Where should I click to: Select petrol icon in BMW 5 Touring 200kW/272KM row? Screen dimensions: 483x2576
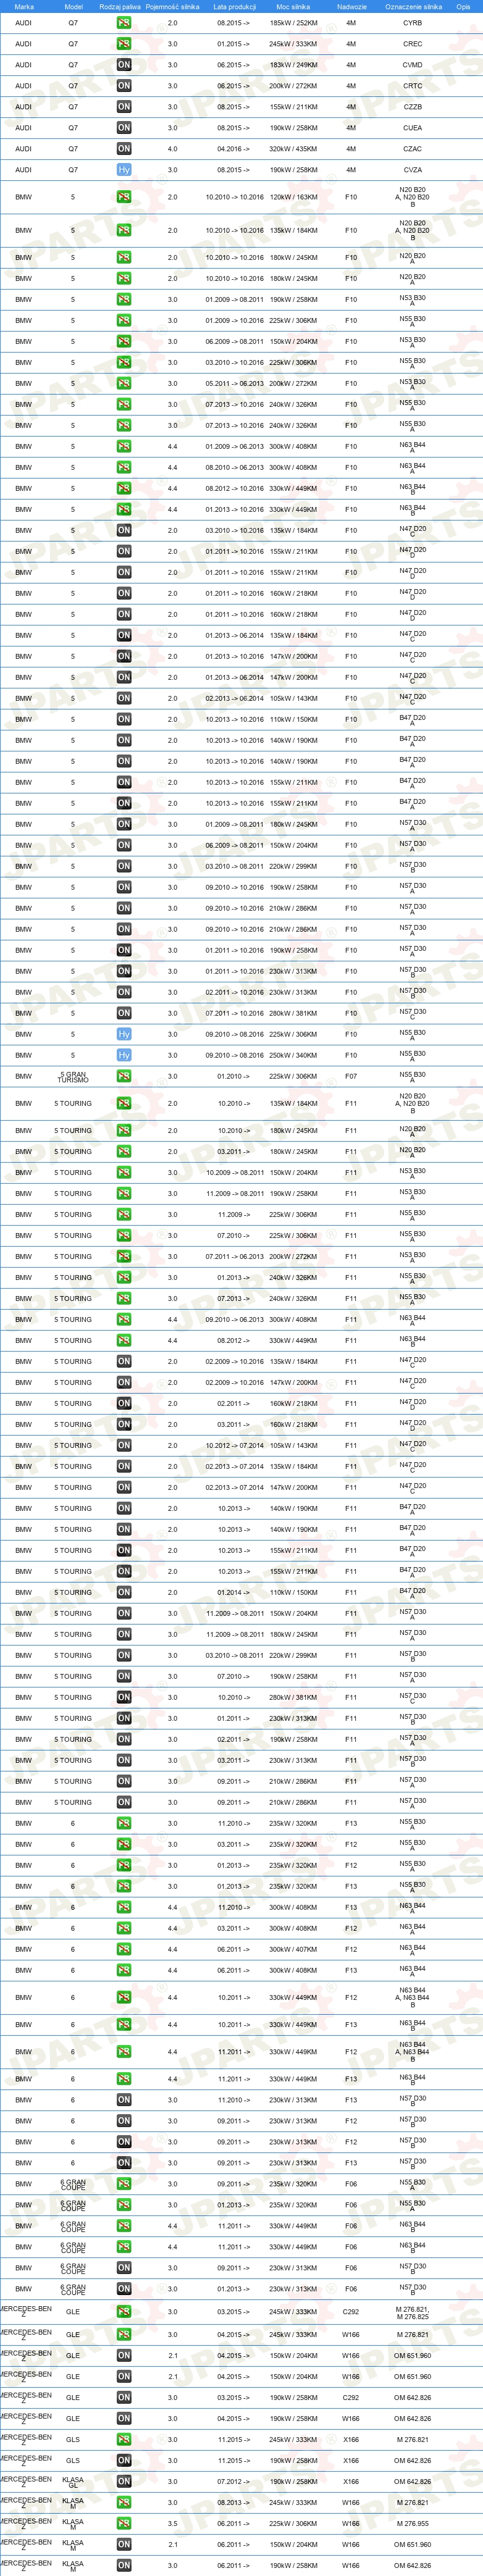point(124,1256)
